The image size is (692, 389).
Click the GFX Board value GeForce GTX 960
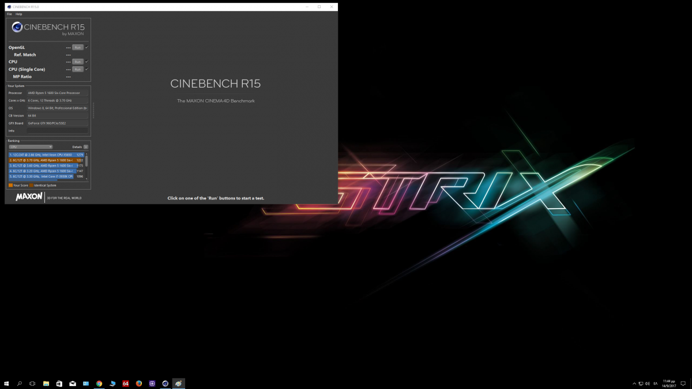(58, 123)
